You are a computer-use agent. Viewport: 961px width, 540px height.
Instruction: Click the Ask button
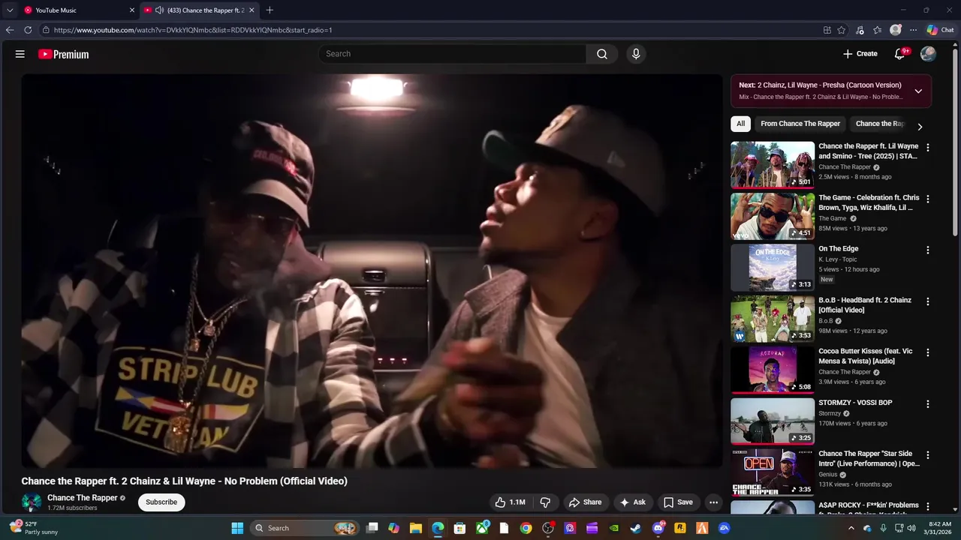click(632, 502)
